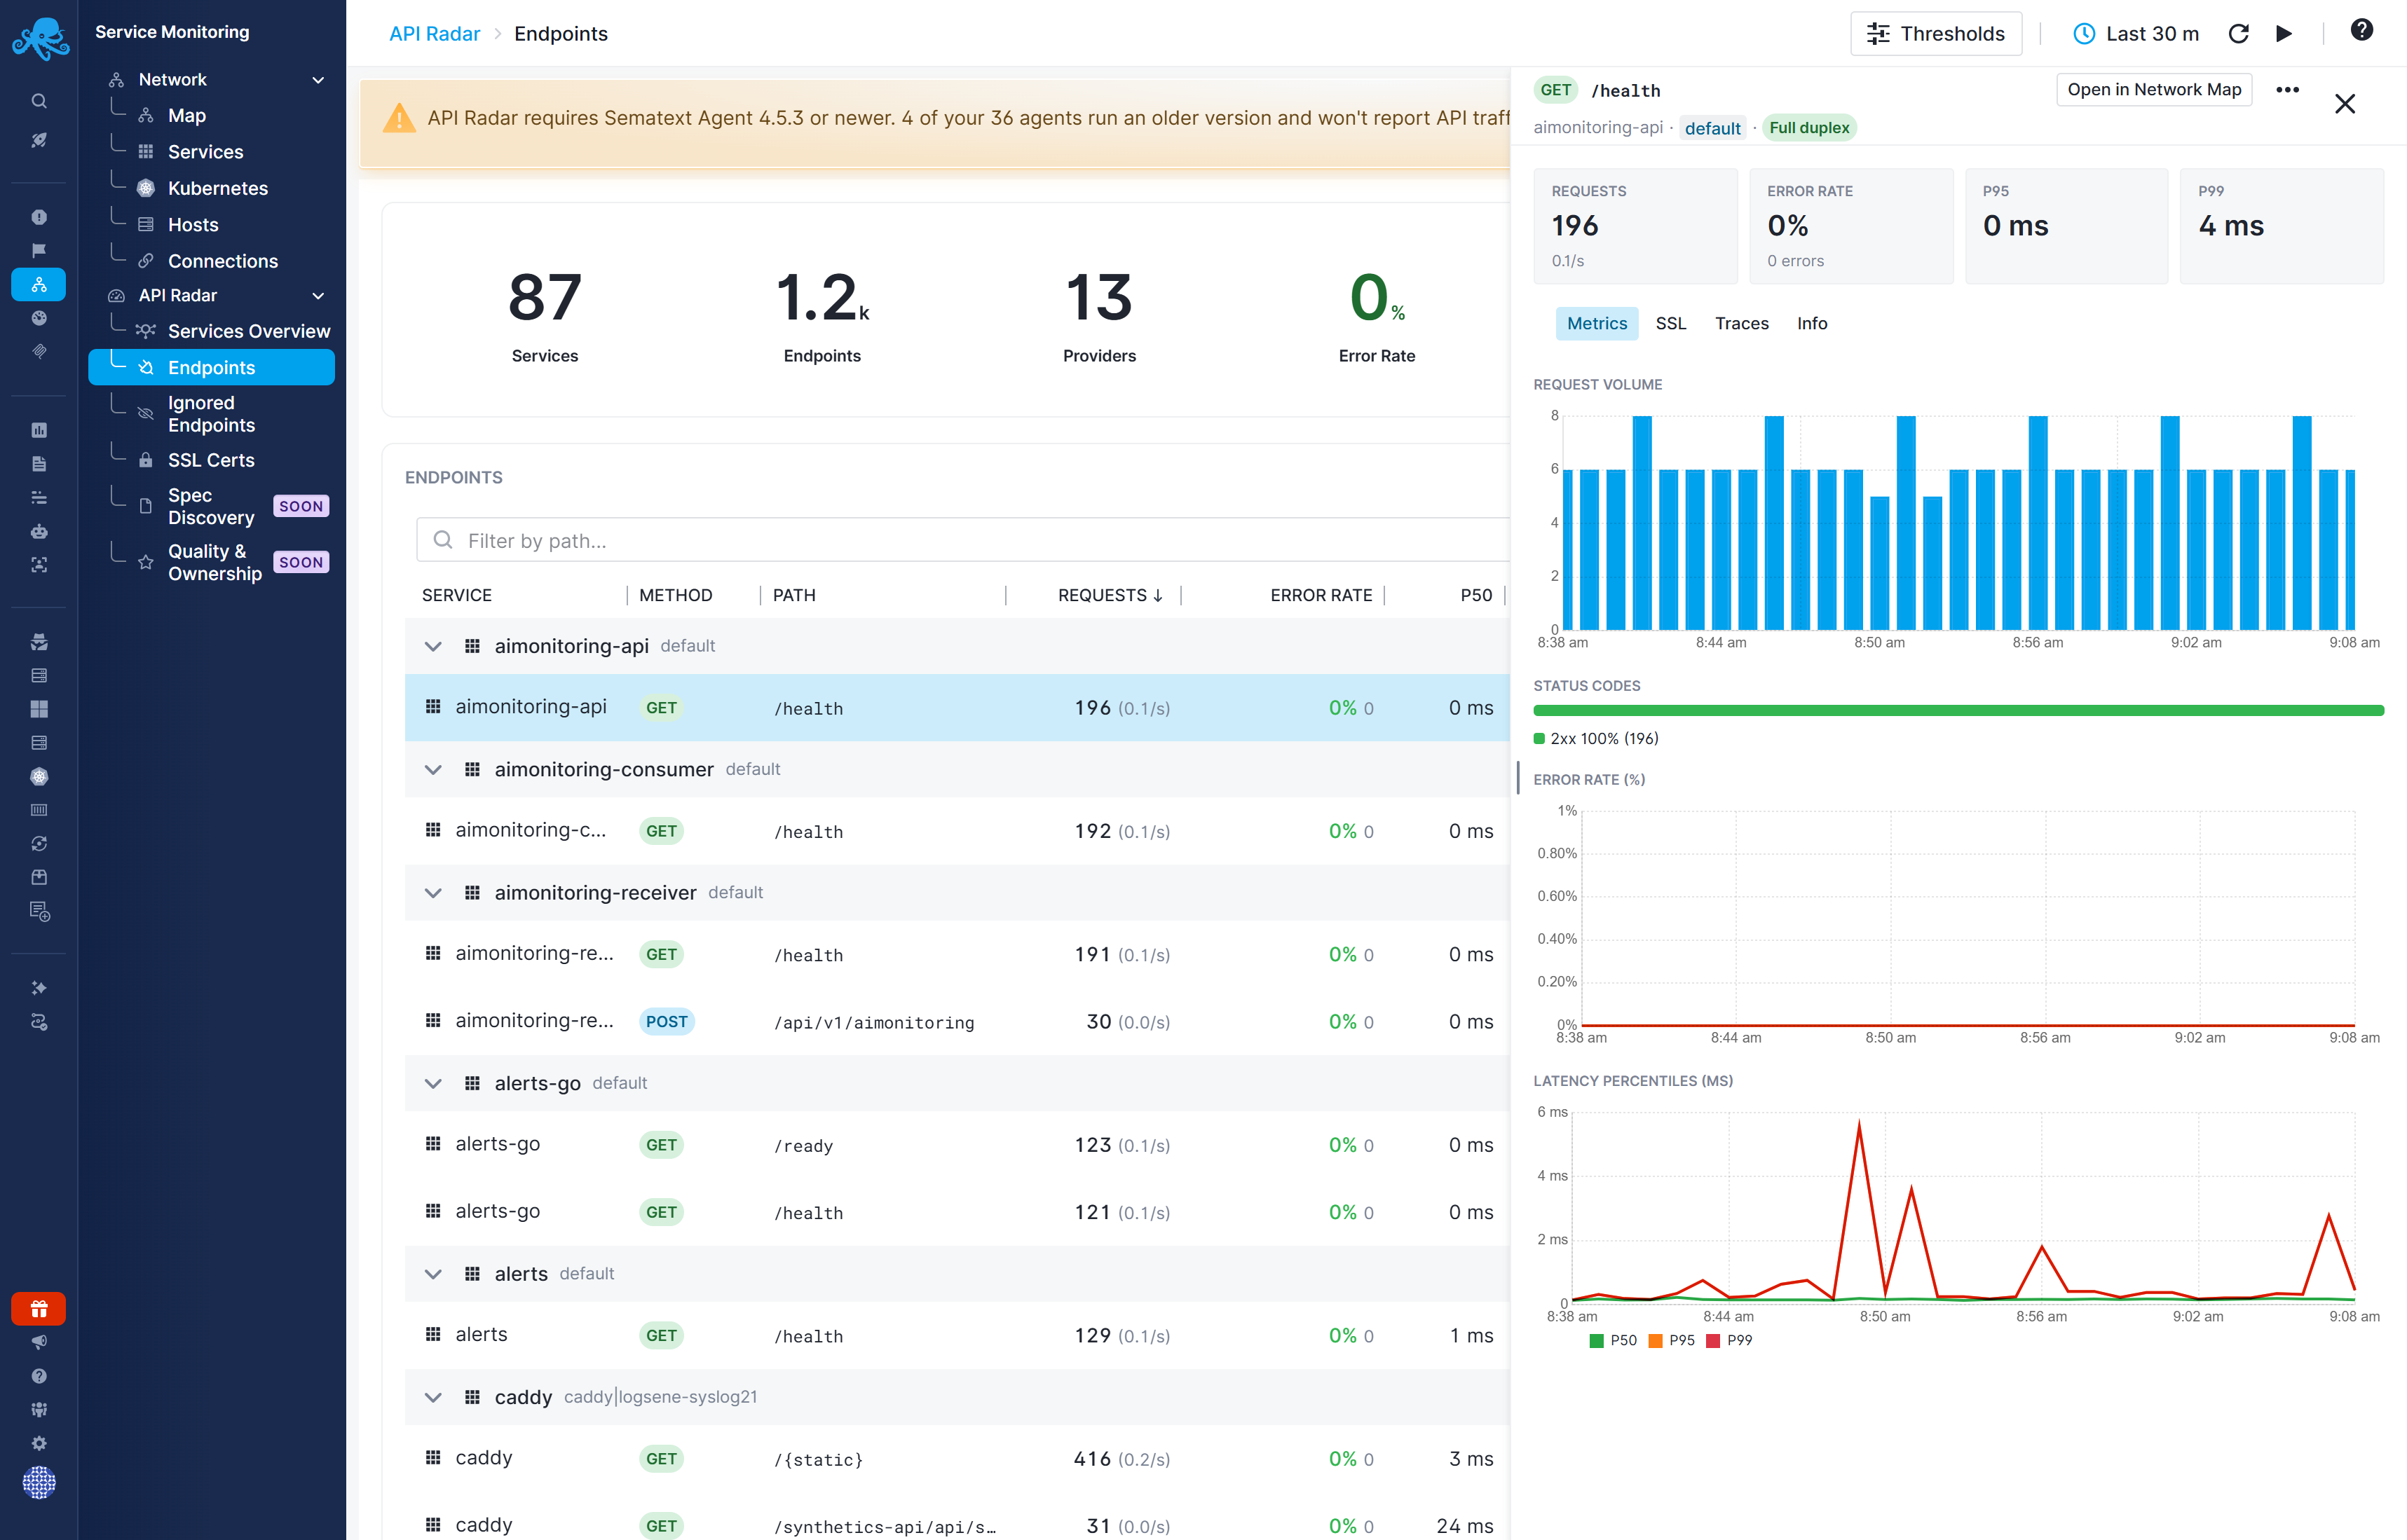The image size is (2407, 1540).
Task: Open the rocket icon in the left rail
Action: coord(39,140)
